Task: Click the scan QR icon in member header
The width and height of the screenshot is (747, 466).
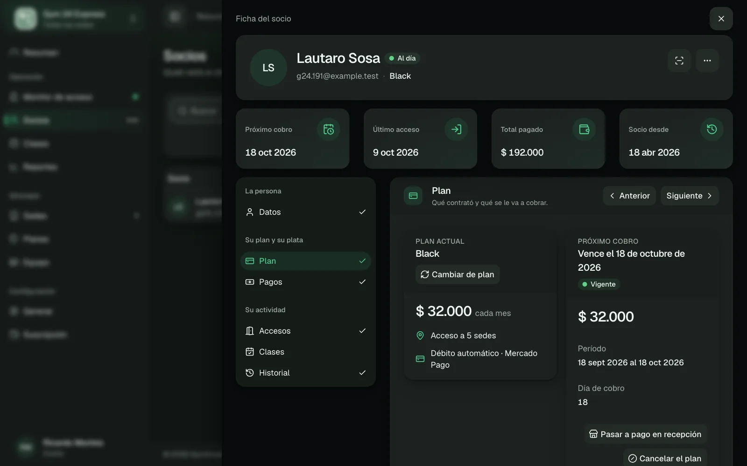Action: pos(679,61)
